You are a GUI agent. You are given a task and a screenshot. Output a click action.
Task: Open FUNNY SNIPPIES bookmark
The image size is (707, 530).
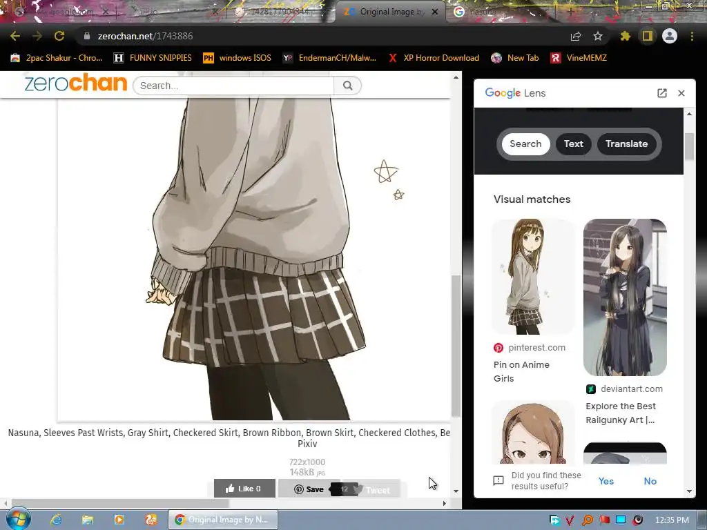(153, 58)
